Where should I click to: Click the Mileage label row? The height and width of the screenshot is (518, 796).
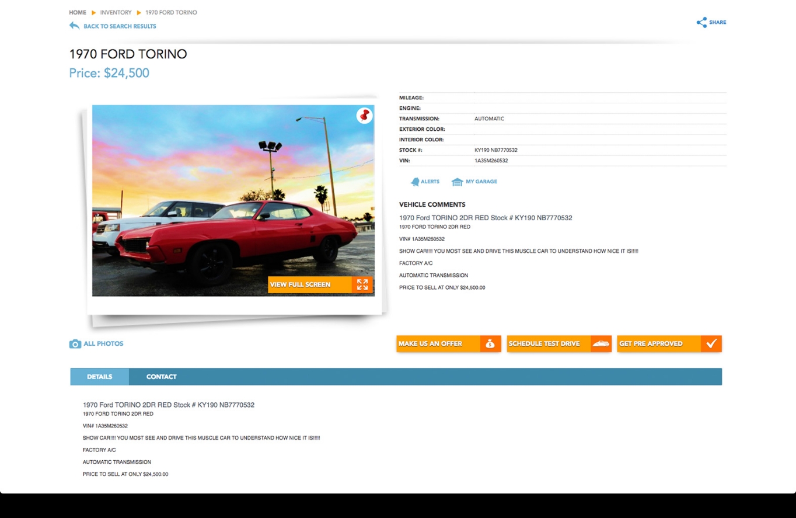(563, 98)
